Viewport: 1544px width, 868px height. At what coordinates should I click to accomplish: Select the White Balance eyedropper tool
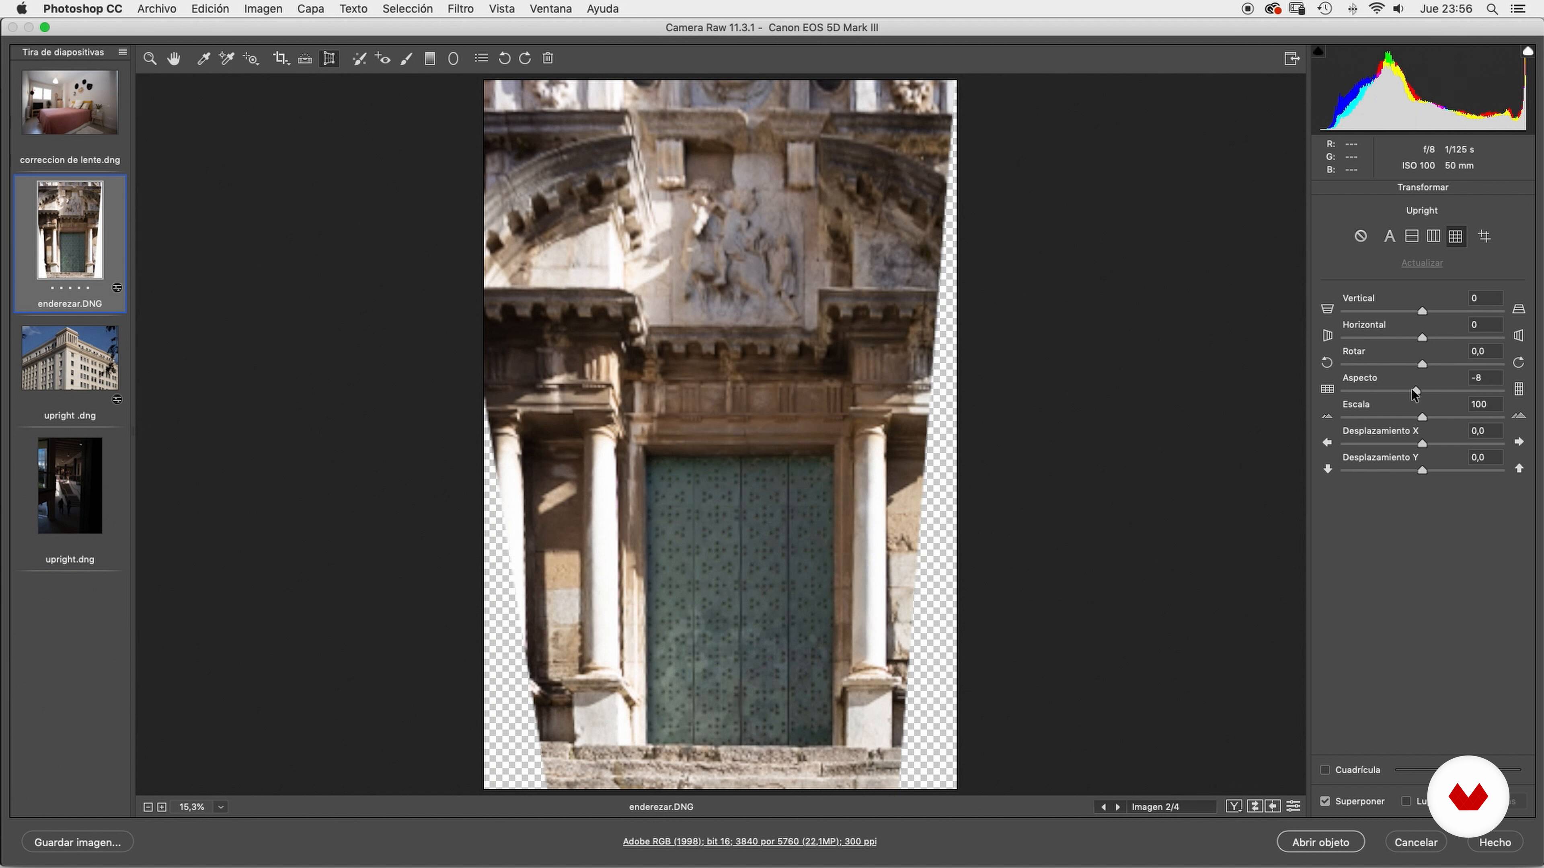204,59
